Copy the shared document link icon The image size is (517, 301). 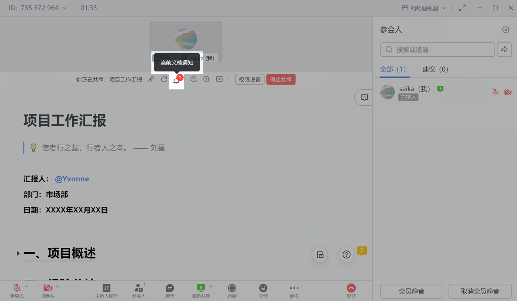(151, 79)
